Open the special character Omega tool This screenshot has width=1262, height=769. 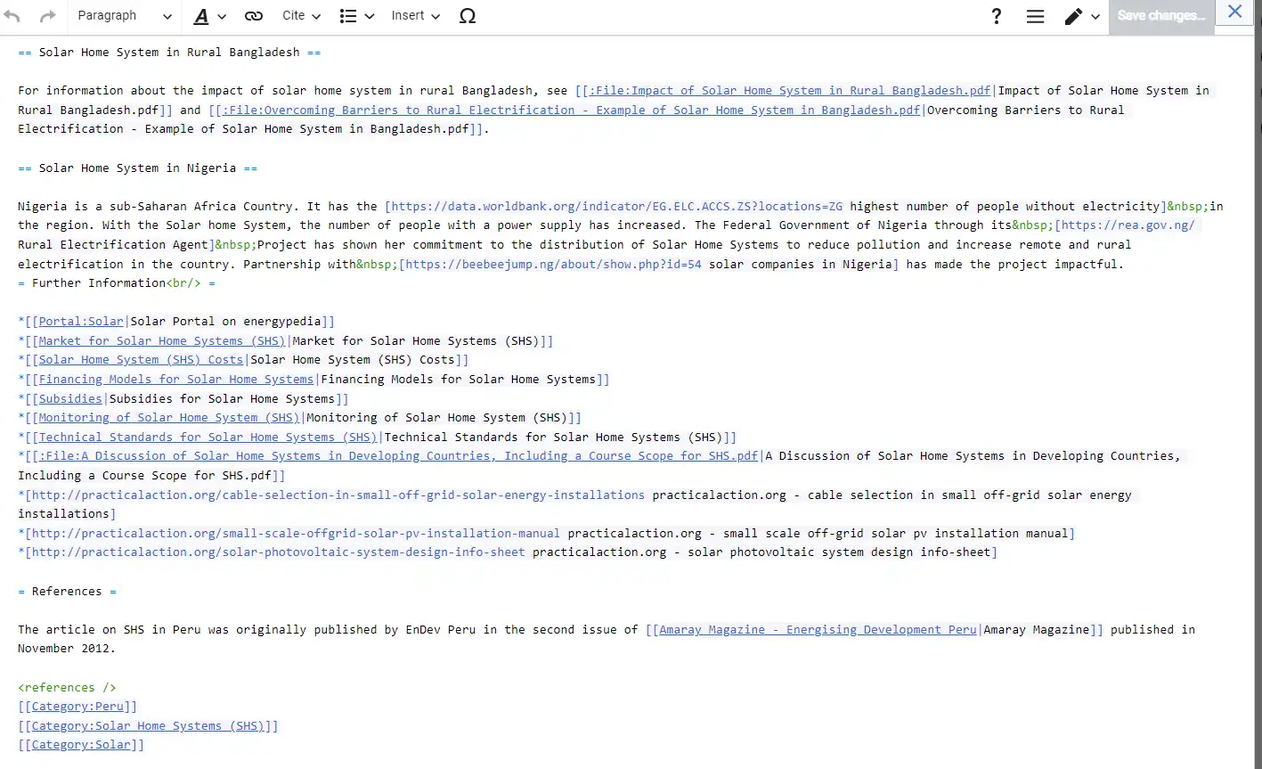coord(467,16)
